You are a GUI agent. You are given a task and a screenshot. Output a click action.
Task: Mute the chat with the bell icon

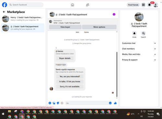(134, 33)
